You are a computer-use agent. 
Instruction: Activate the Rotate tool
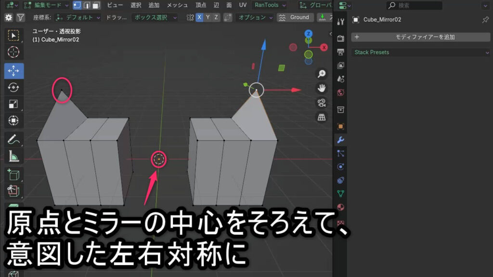[x=13, y=87]
